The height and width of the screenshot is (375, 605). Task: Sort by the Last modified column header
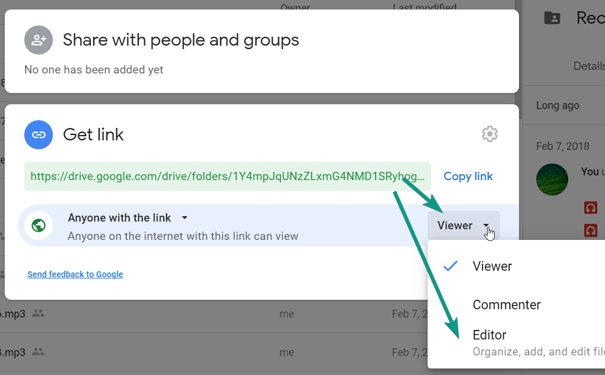(x=424, y=8)
